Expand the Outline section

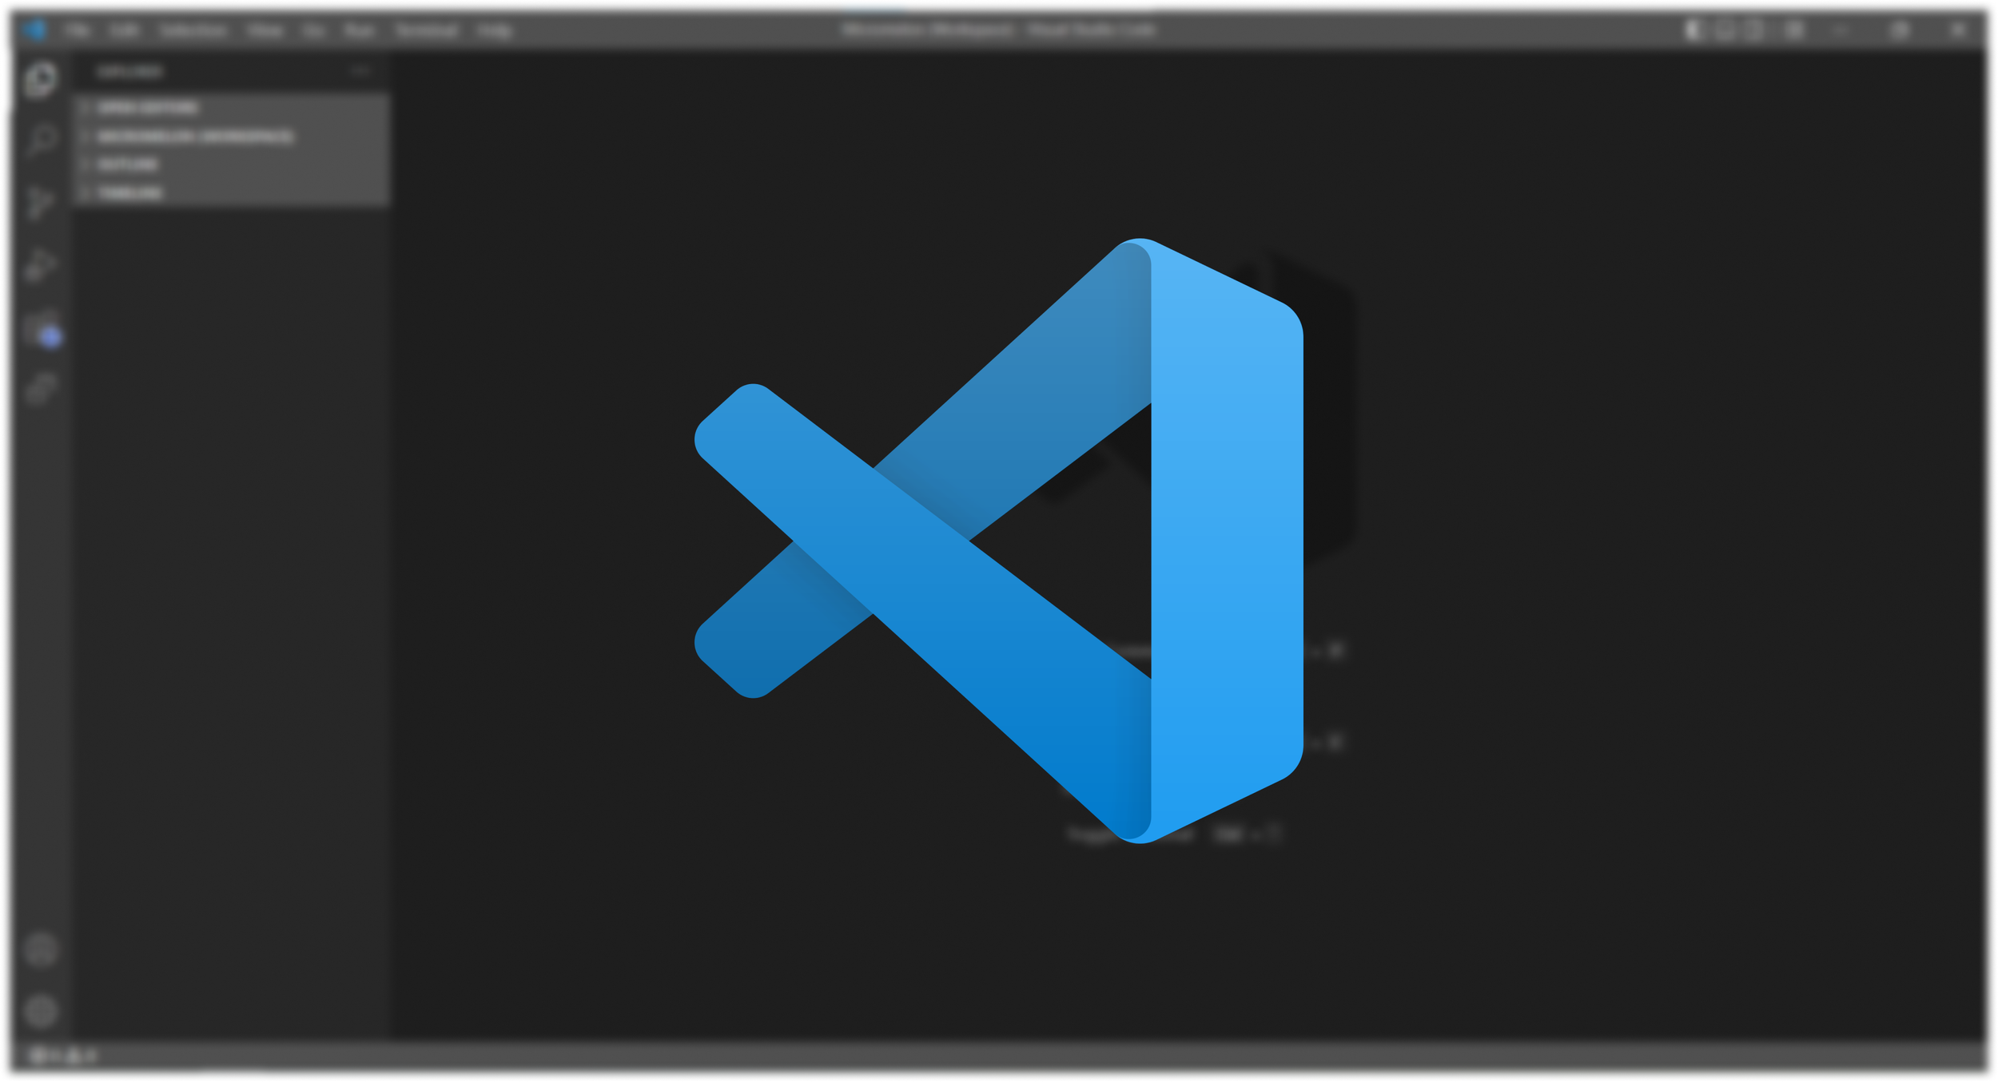[x=128, y=164]
